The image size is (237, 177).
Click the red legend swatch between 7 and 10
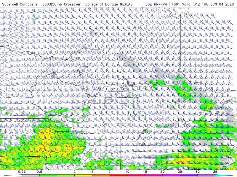[x=118, y=176]
